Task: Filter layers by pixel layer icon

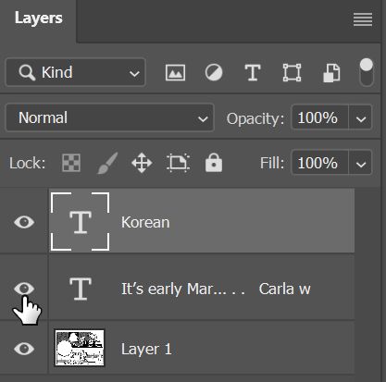Action: 175,73
